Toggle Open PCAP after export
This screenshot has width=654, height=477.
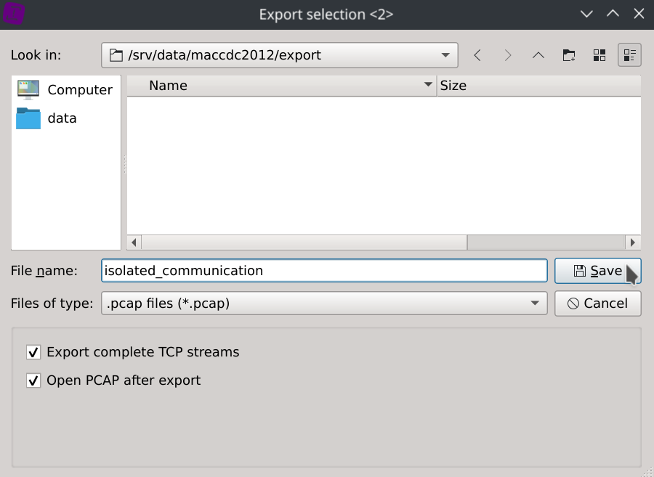pyautogui.click(x=33, y=380)
